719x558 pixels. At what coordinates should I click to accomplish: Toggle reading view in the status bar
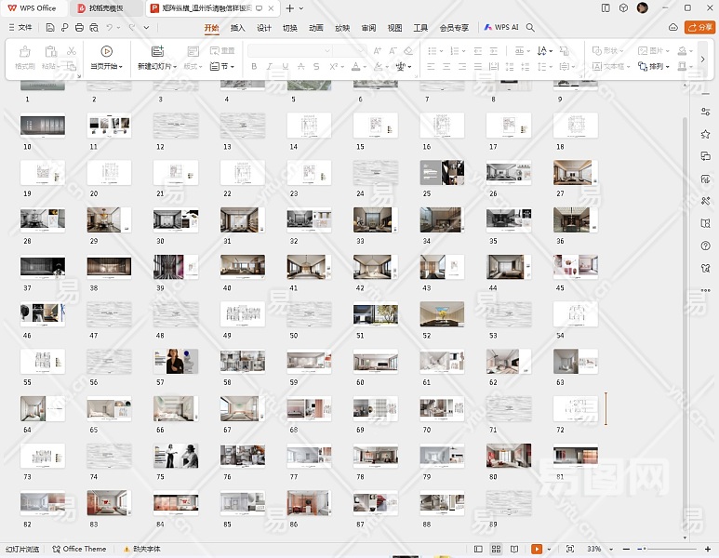(512, 549)
